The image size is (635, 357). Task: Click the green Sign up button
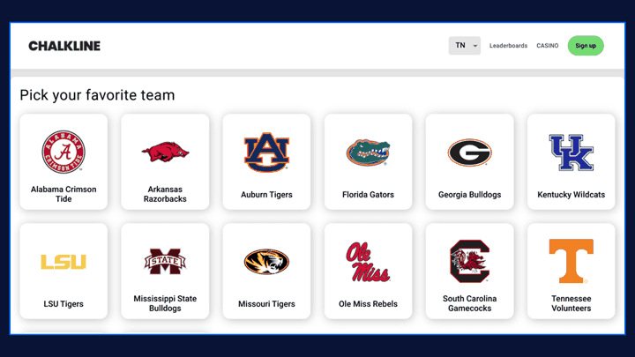pyautogui.click(x=586, y=46)
